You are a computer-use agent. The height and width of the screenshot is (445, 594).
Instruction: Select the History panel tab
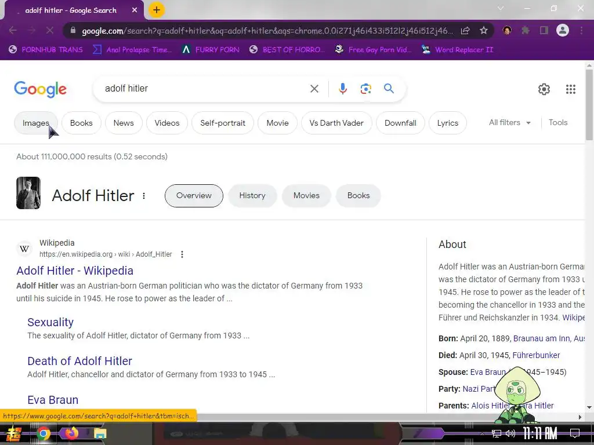pos(252,196)
